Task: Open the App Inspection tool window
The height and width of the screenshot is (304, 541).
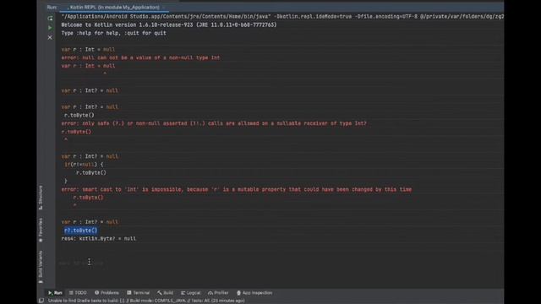Action: [x=254, y=293]
